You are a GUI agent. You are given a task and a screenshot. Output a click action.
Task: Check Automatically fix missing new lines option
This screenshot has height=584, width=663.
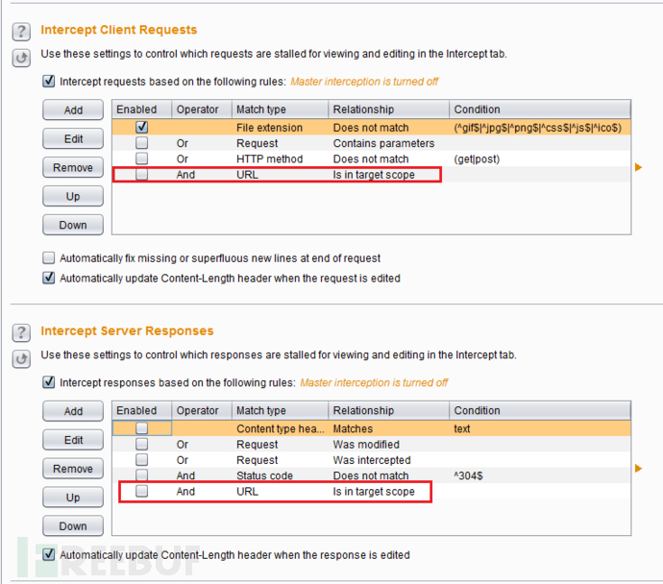49,257
